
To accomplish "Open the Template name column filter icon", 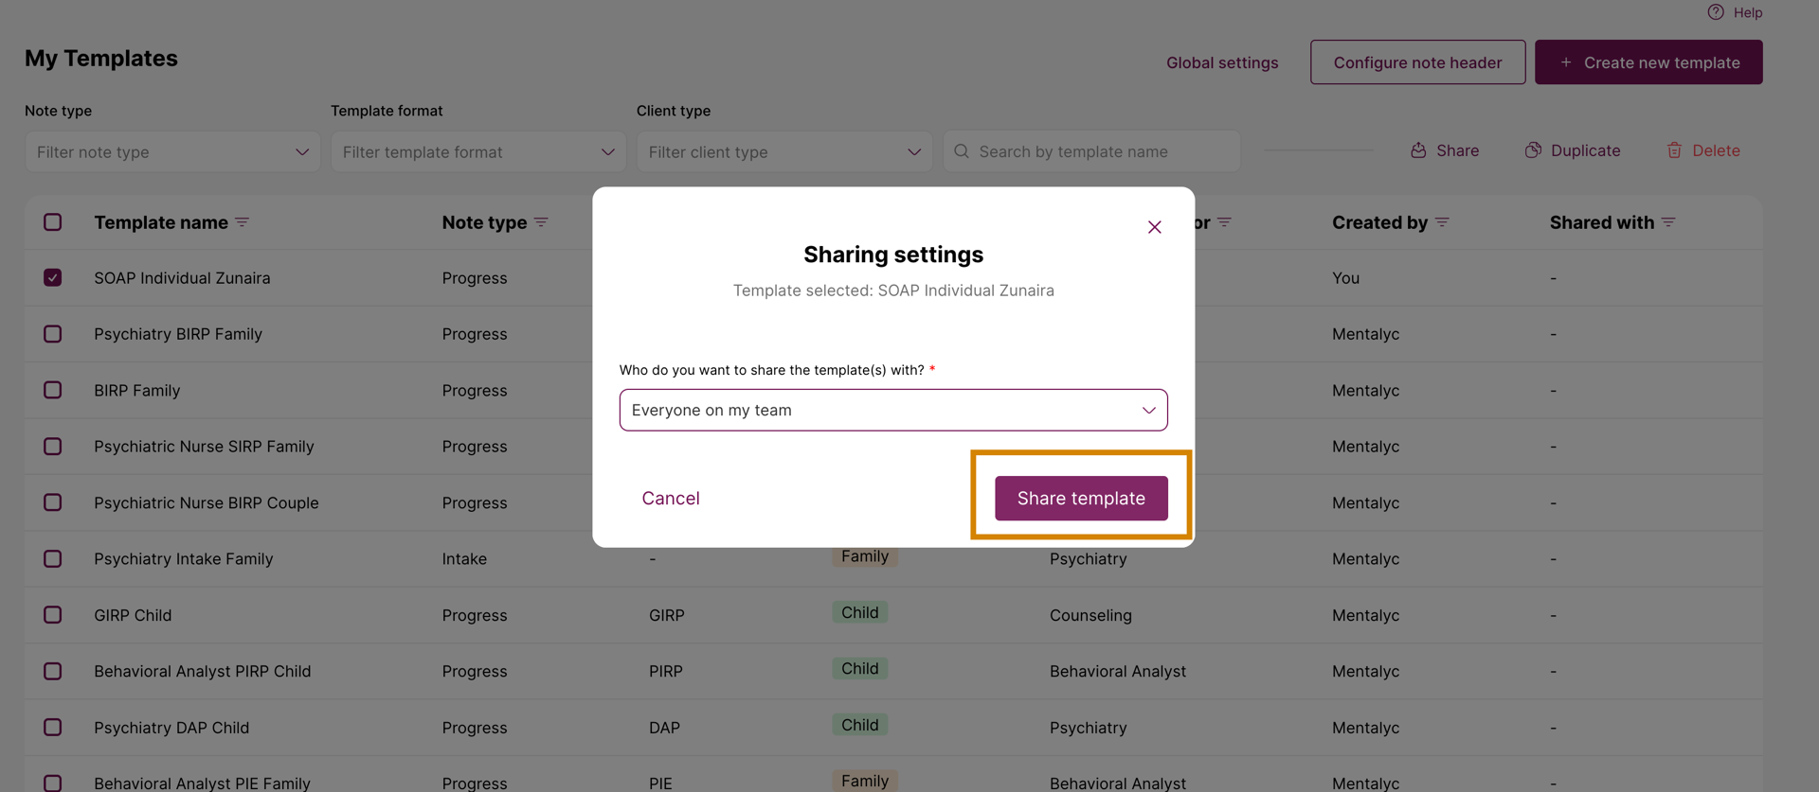I will coord(243,222).
